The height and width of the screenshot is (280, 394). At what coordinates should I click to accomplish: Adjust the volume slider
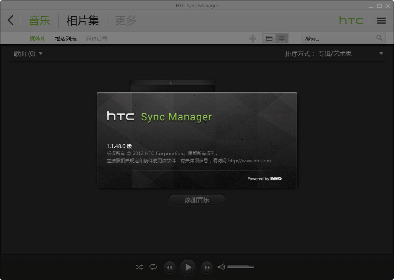point(240,266)
